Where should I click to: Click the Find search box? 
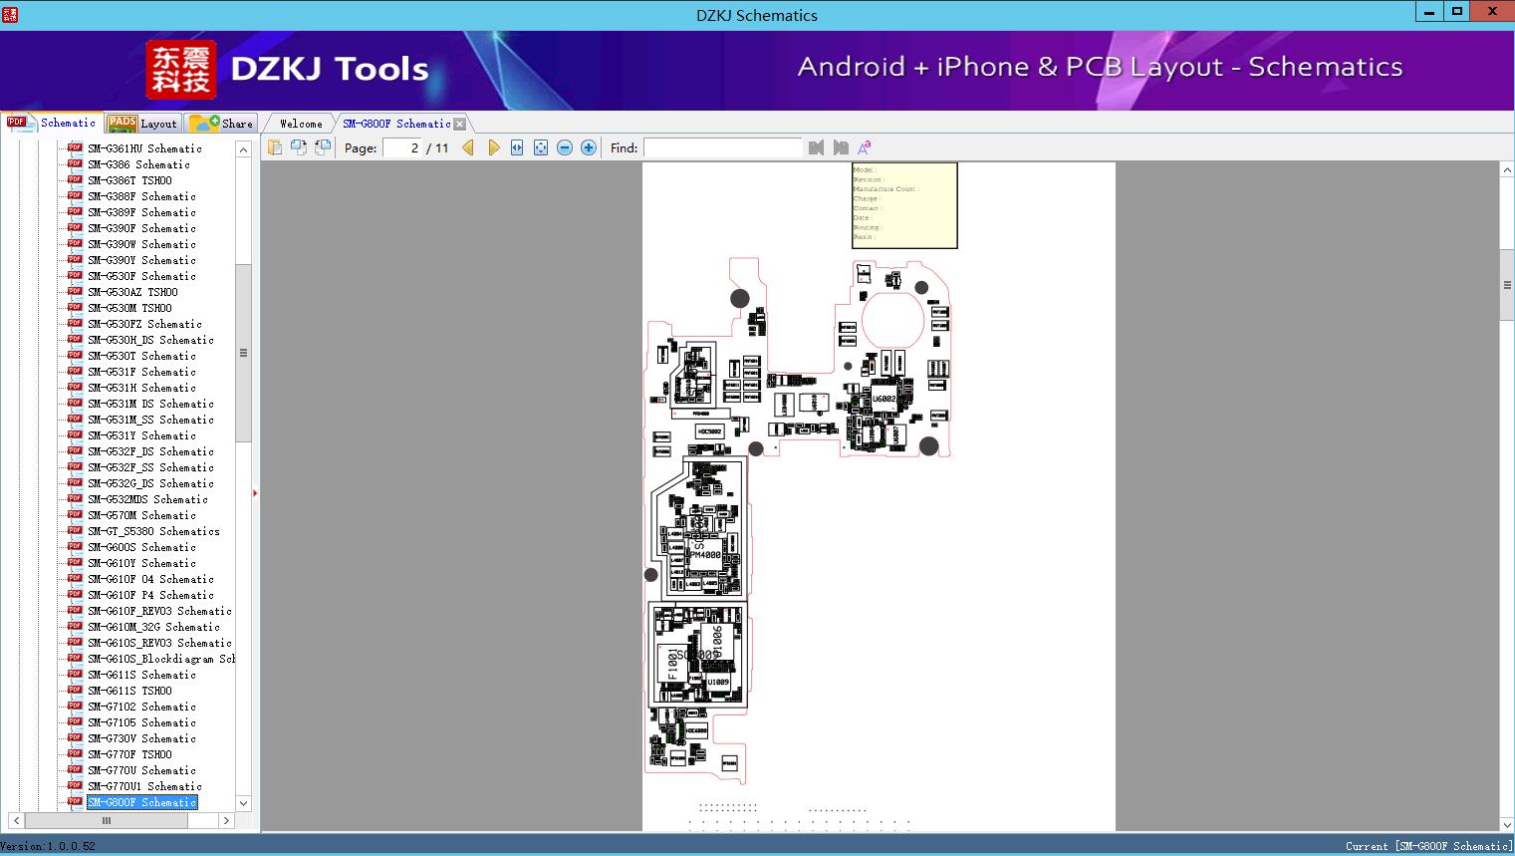click(x=722, y=147)
